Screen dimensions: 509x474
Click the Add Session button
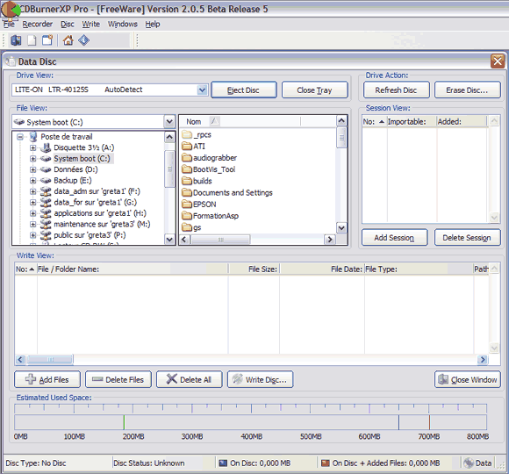(x=394, y=237)
